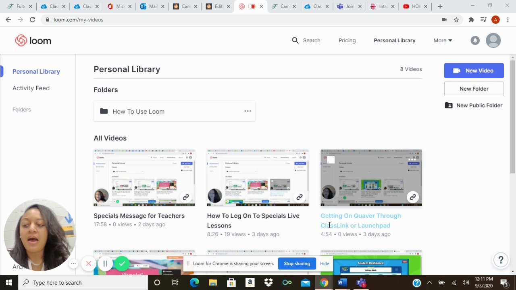Screen dimensions: 516x290
Task: Open Task View on the taskbar
Action: 175,282
